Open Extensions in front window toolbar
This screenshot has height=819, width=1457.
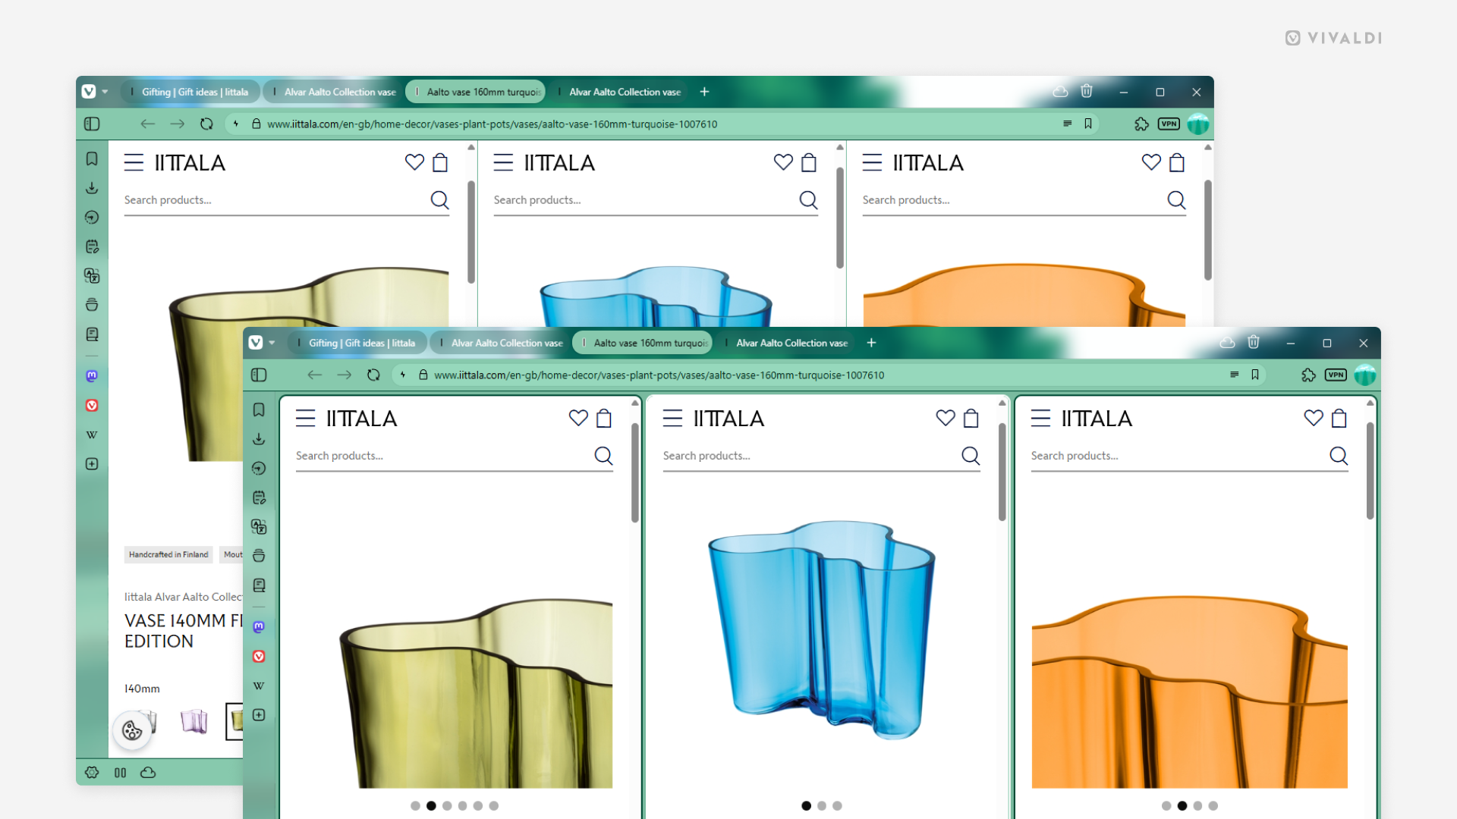click(1308, 375)
